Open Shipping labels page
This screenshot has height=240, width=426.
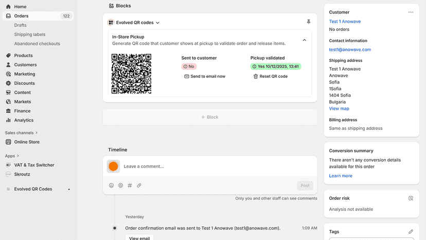coord(30,35)
